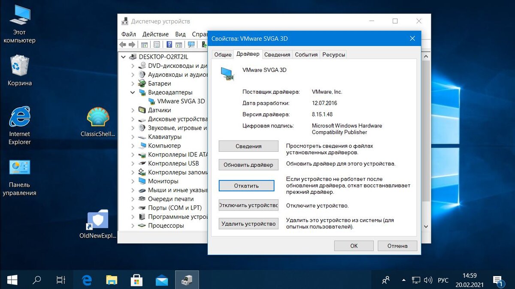Click the Клавиатуры keyboard icon in tree
This screenshot has height=289, width=515.
[x=142, y=137]
